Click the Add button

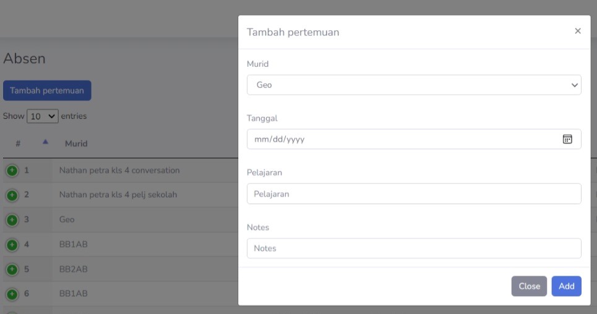(x=566, y=286)
